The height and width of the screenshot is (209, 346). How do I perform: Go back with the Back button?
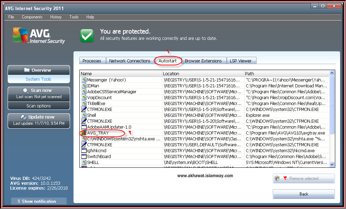[304, 194]
